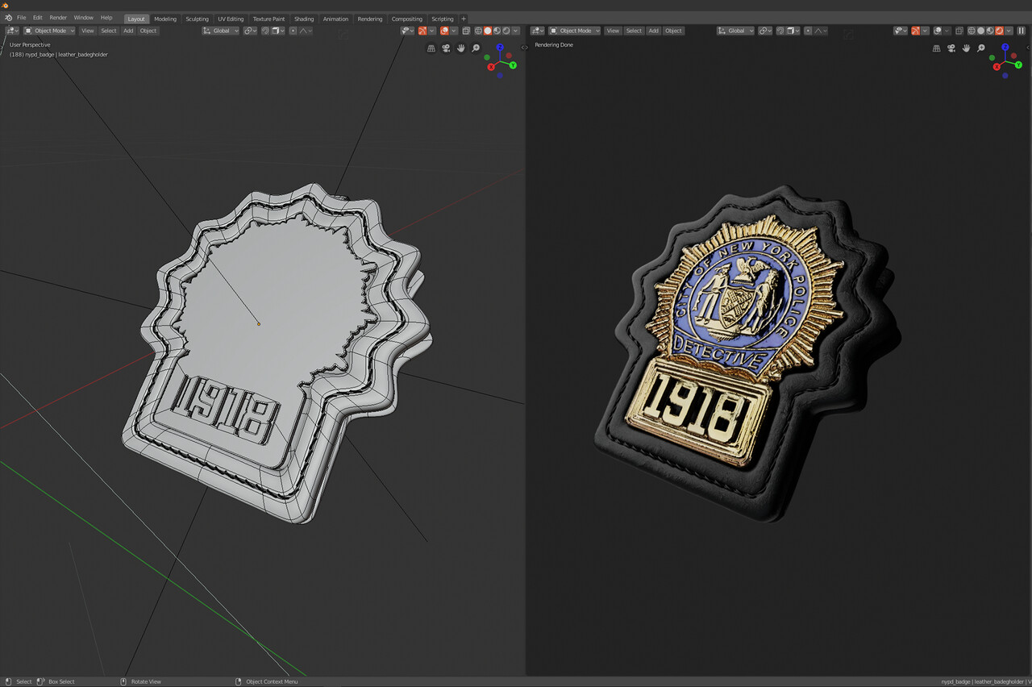The height and width of the screenshot is (687, 1032).
Task: Toggle gizmo display in right viewport
Action: [916, 31]
